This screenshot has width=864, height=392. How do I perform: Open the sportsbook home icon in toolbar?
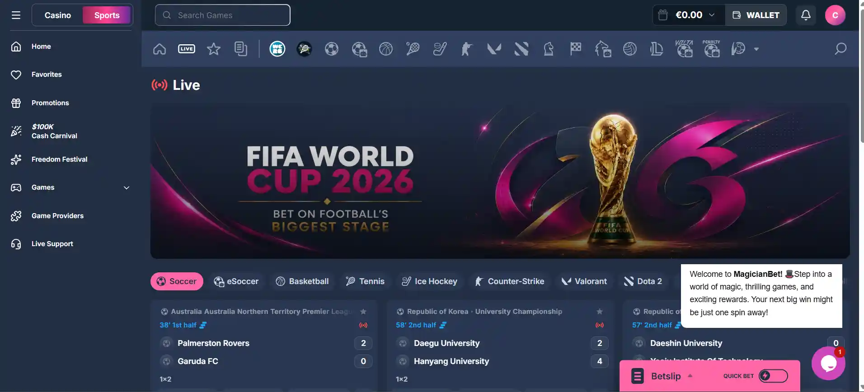pyautogui.click(x=160, y=49)
